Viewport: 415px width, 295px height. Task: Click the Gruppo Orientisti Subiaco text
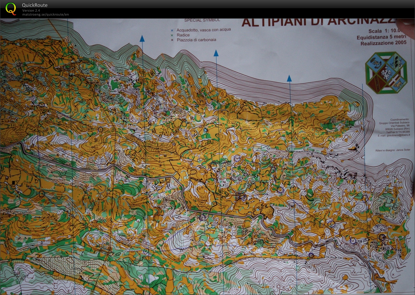point(394,123)
